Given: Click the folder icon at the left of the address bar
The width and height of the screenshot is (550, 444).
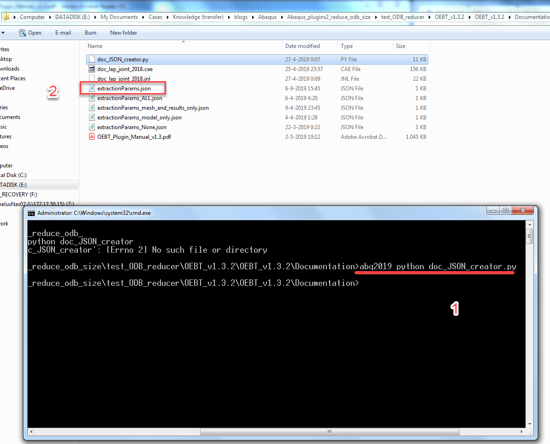Looking at the screenshot, I should (6, 17).
